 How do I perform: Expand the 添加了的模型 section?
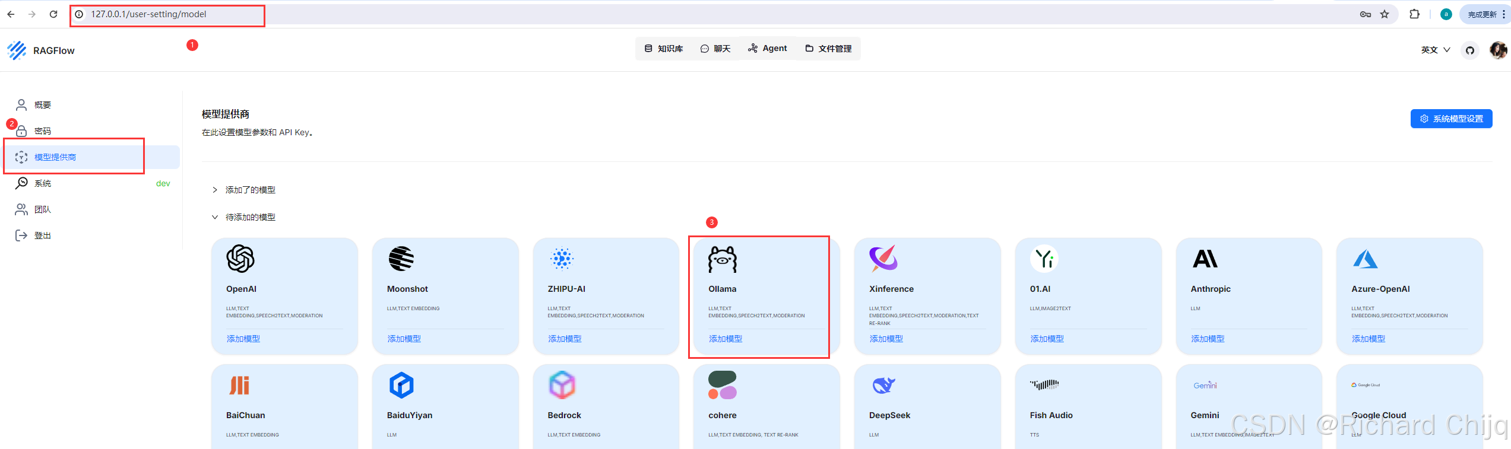pos(243,190)
